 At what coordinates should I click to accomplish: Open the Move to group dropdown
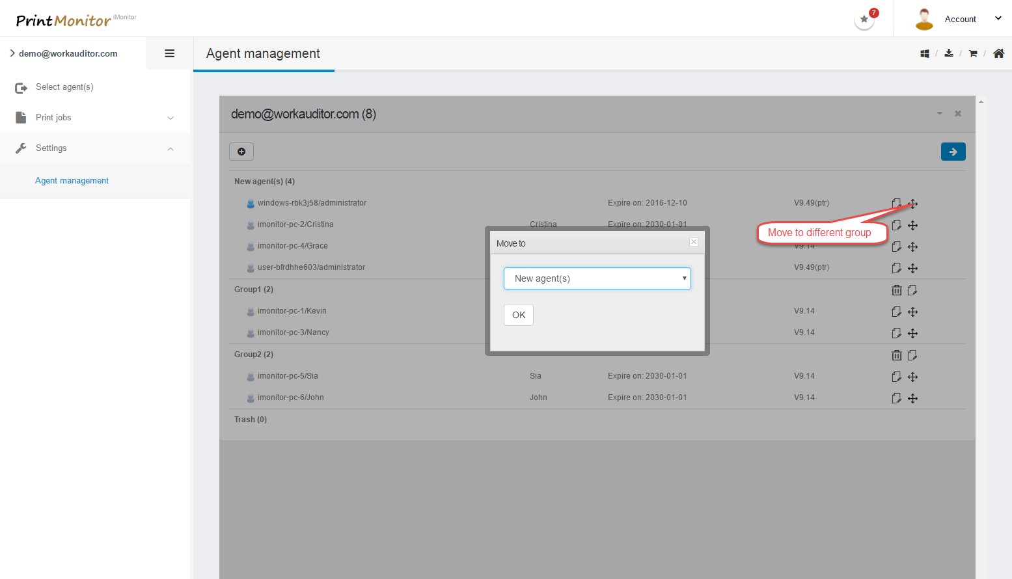click(597, 278)
